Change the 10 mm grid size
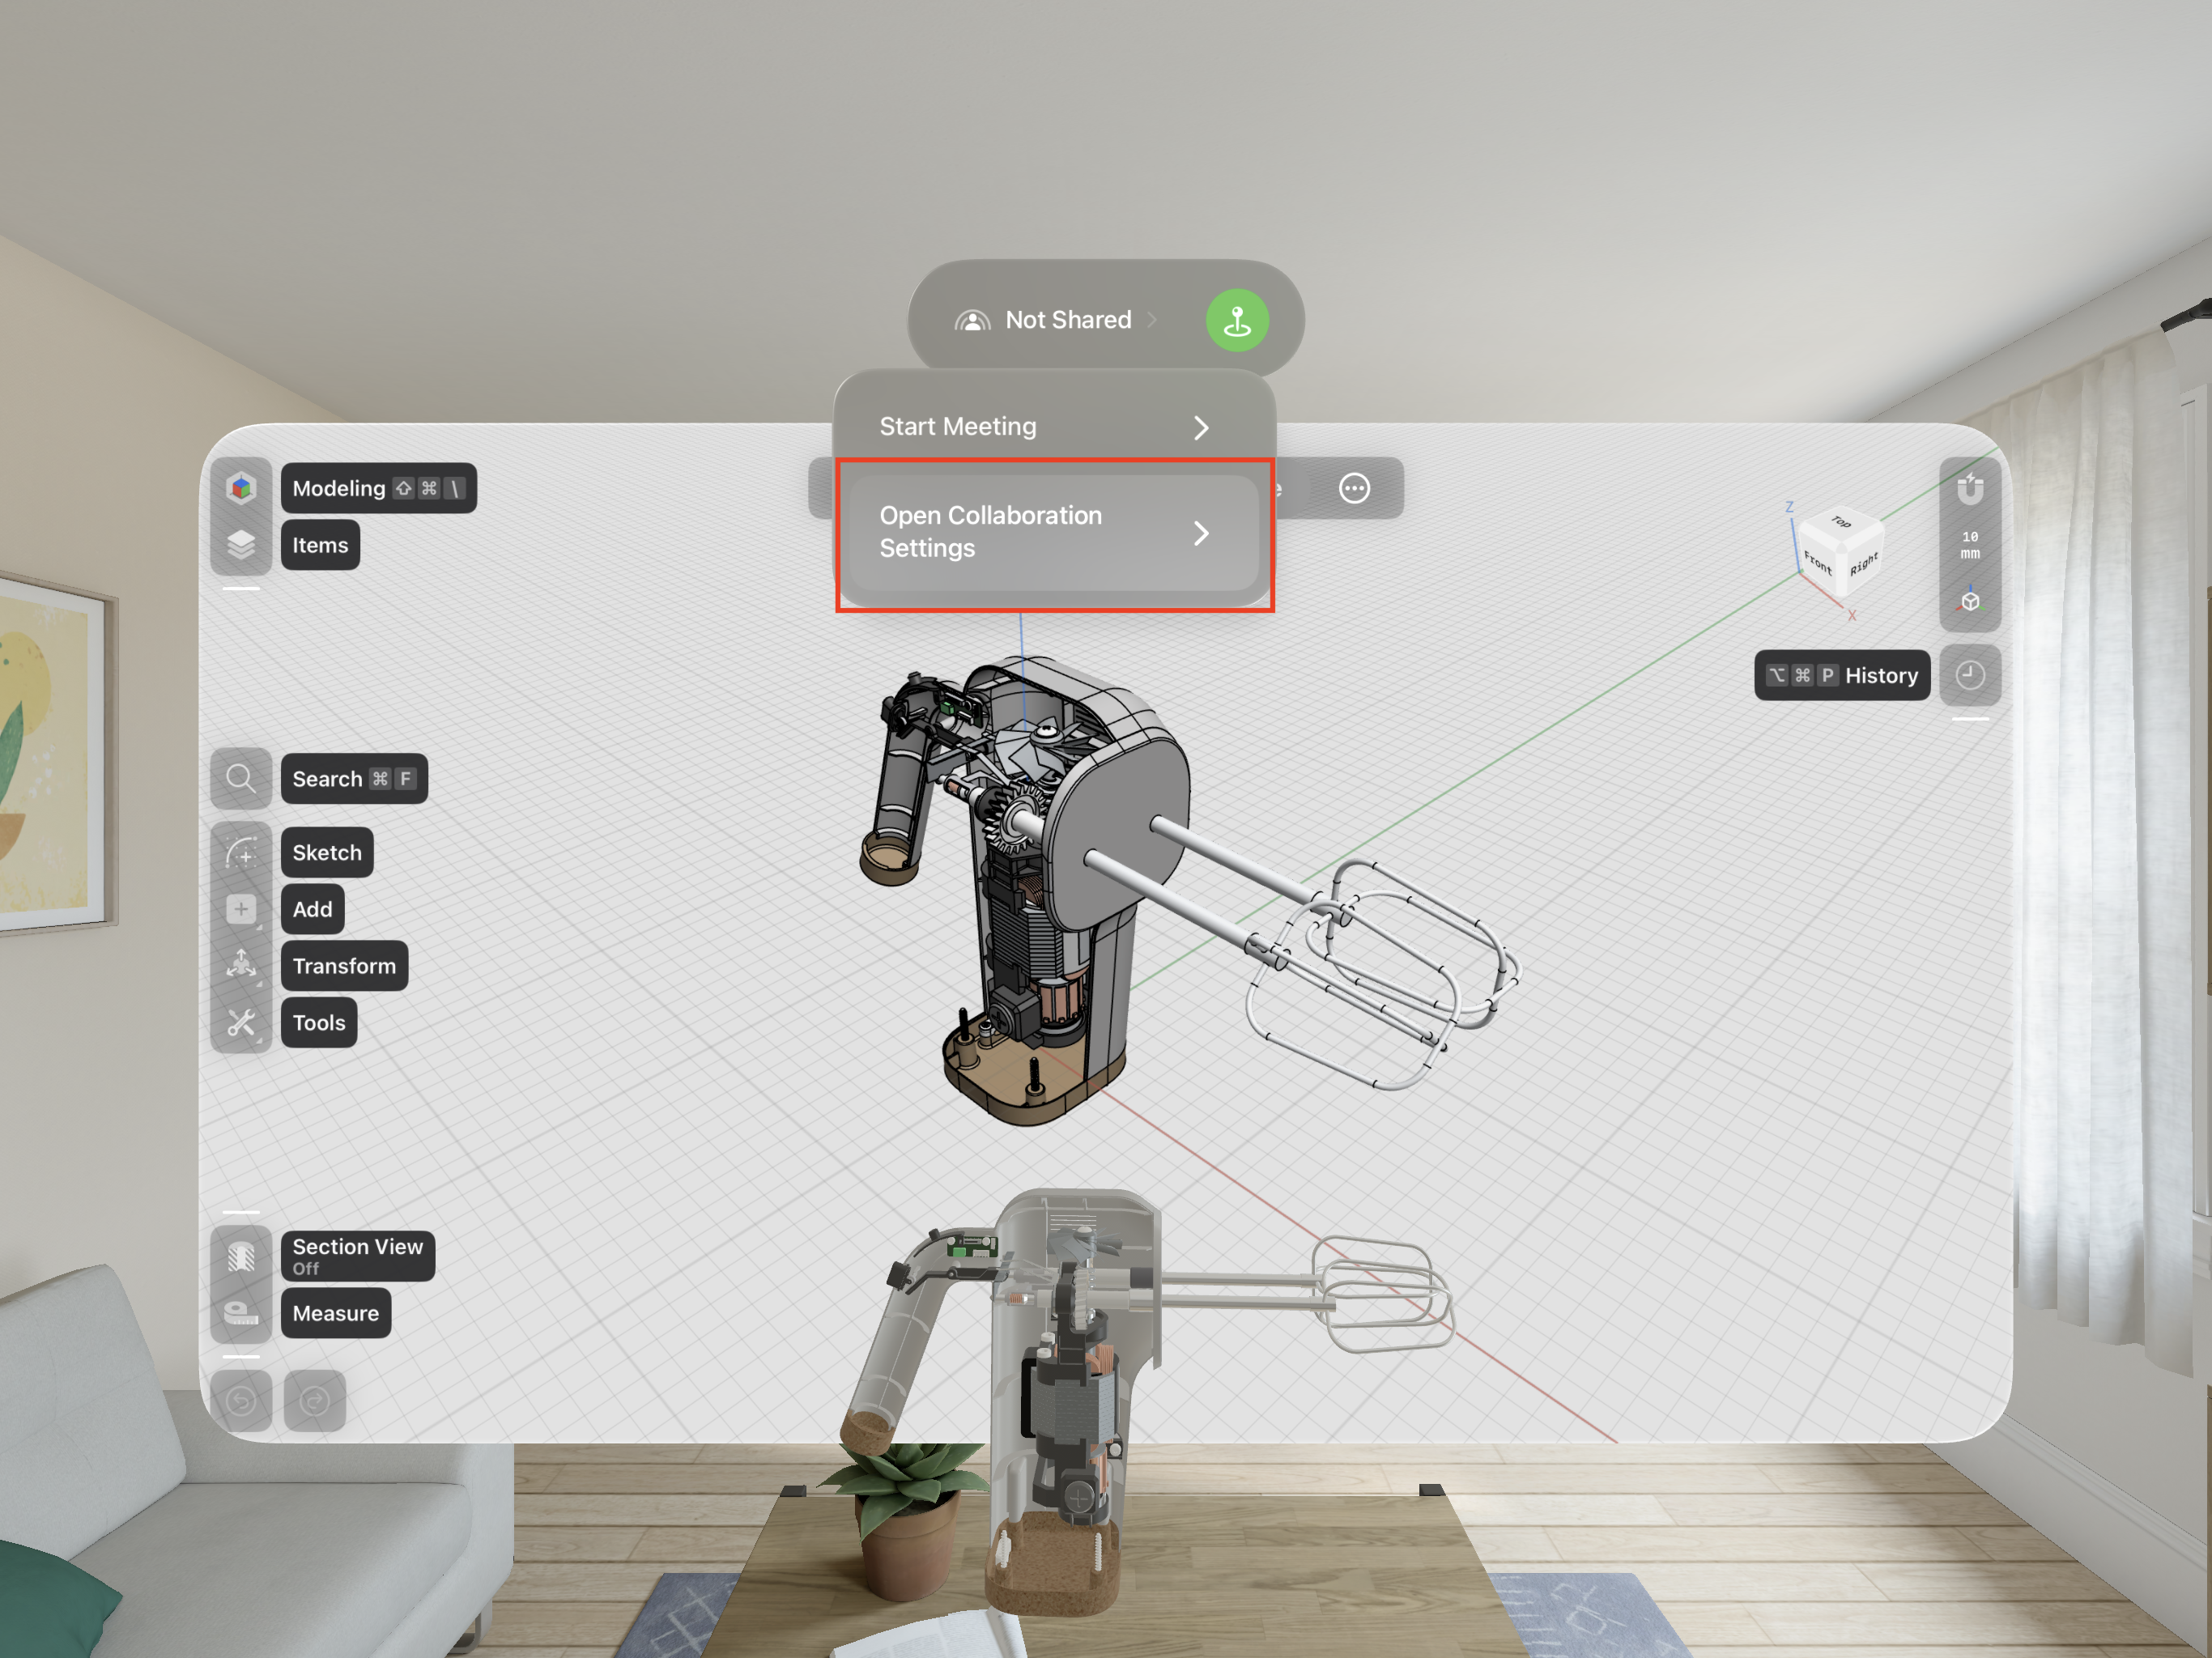 [1970, 545]
